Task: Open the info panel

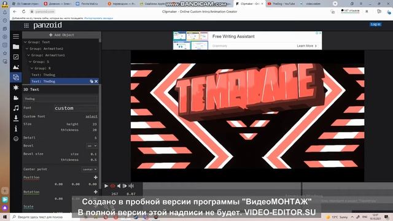Action: click(16, 128)
